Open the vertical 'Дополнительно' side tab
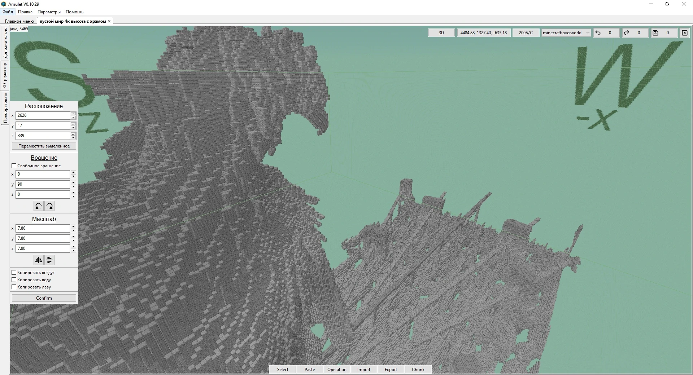The image size is (693, 375). pos(5,43)
